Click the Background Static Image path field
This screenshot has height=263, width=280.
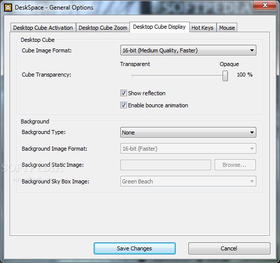(166, 165)
